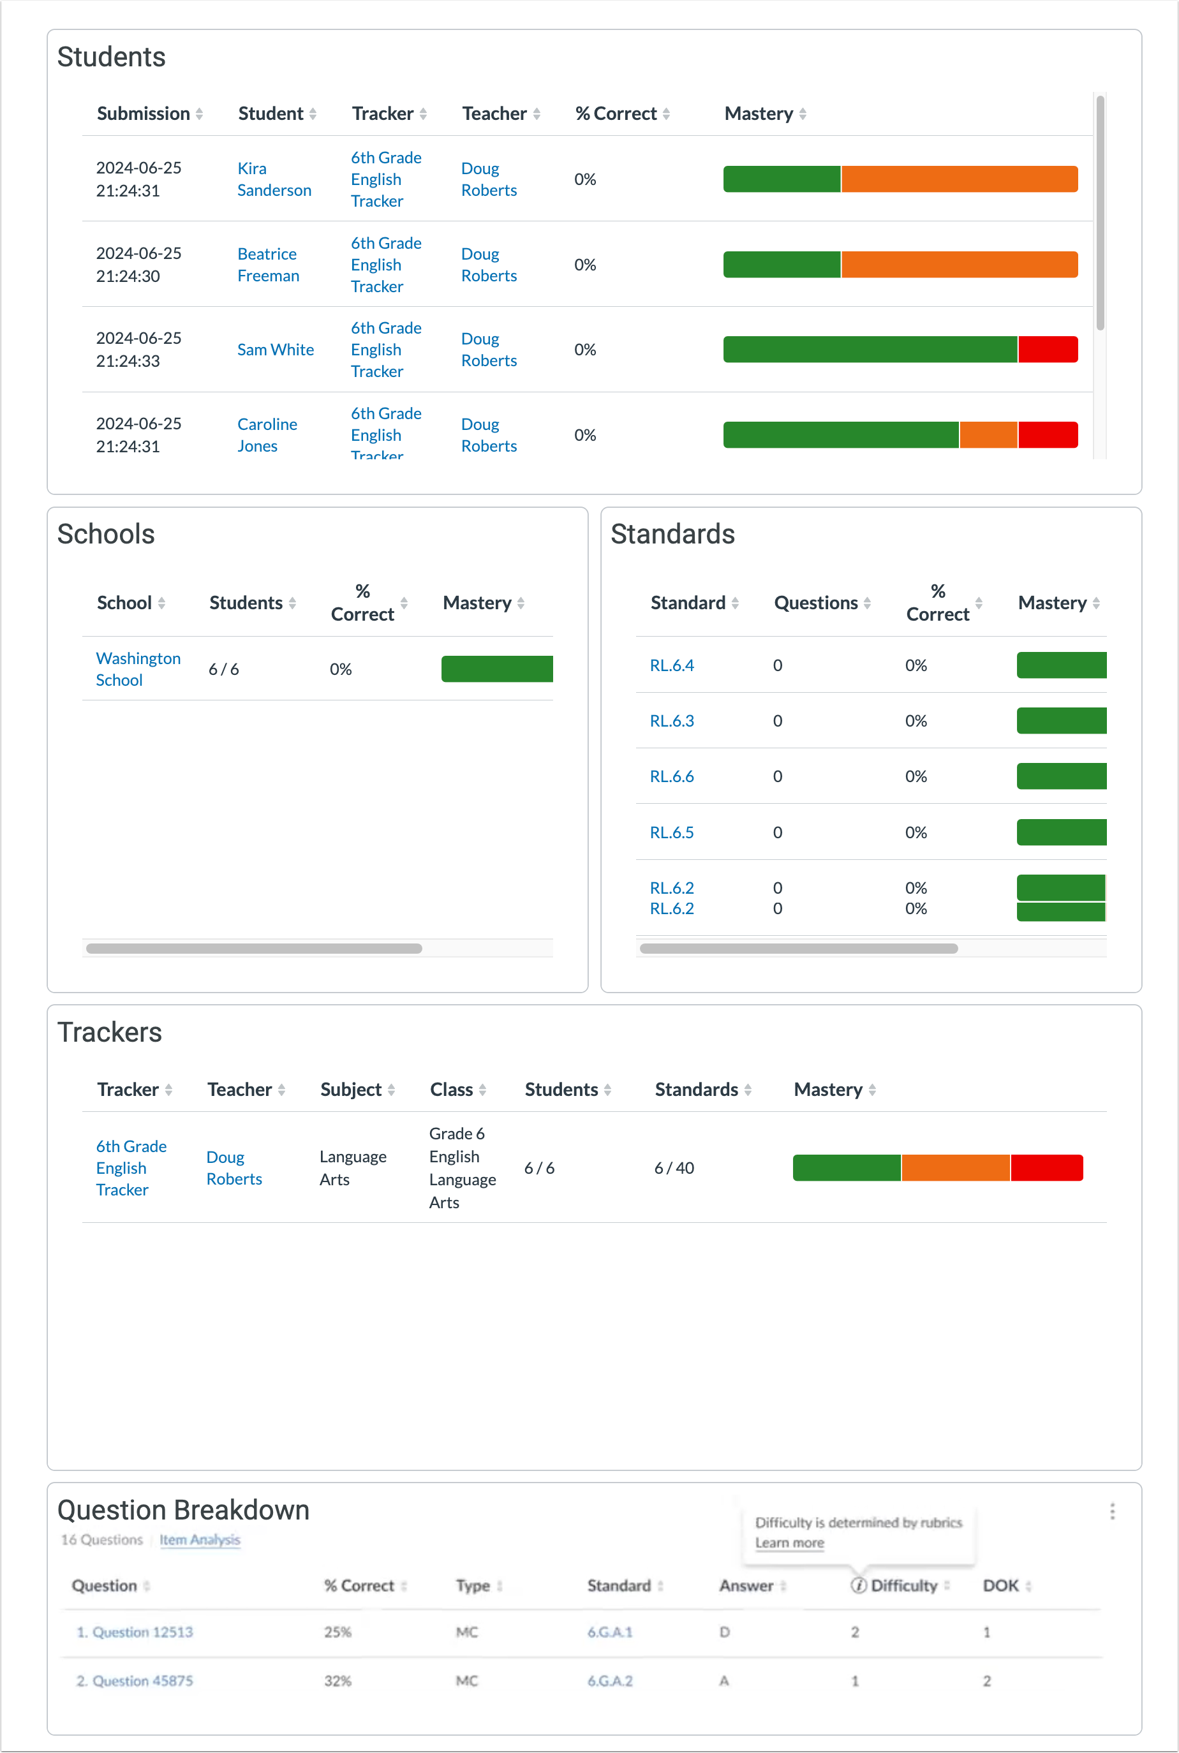Toggle sorting on Trackers Teacher column

point(281,1089)
